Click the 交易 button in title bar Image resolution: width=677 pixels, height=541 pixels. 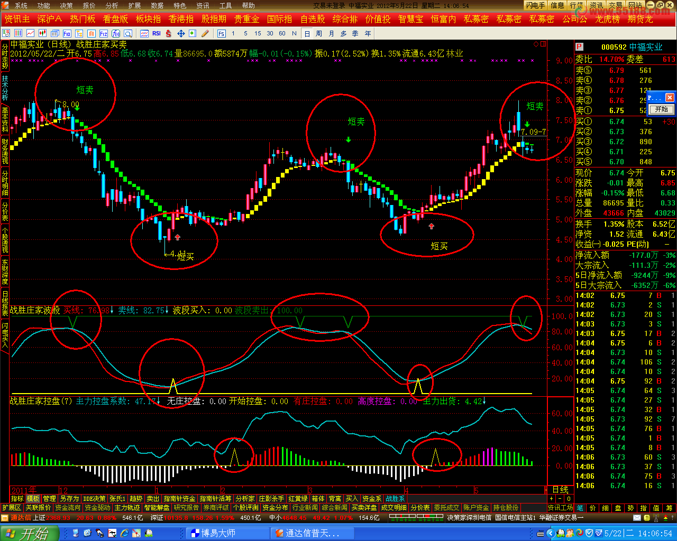(615, 5)
